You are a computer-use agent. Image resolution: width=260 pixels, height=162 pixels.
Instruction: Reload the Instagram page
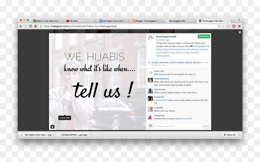[x=31, y=26]
